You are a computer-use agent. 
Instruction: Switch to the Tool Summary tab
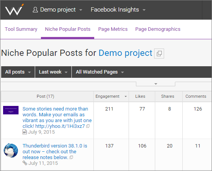coord(21,29)
